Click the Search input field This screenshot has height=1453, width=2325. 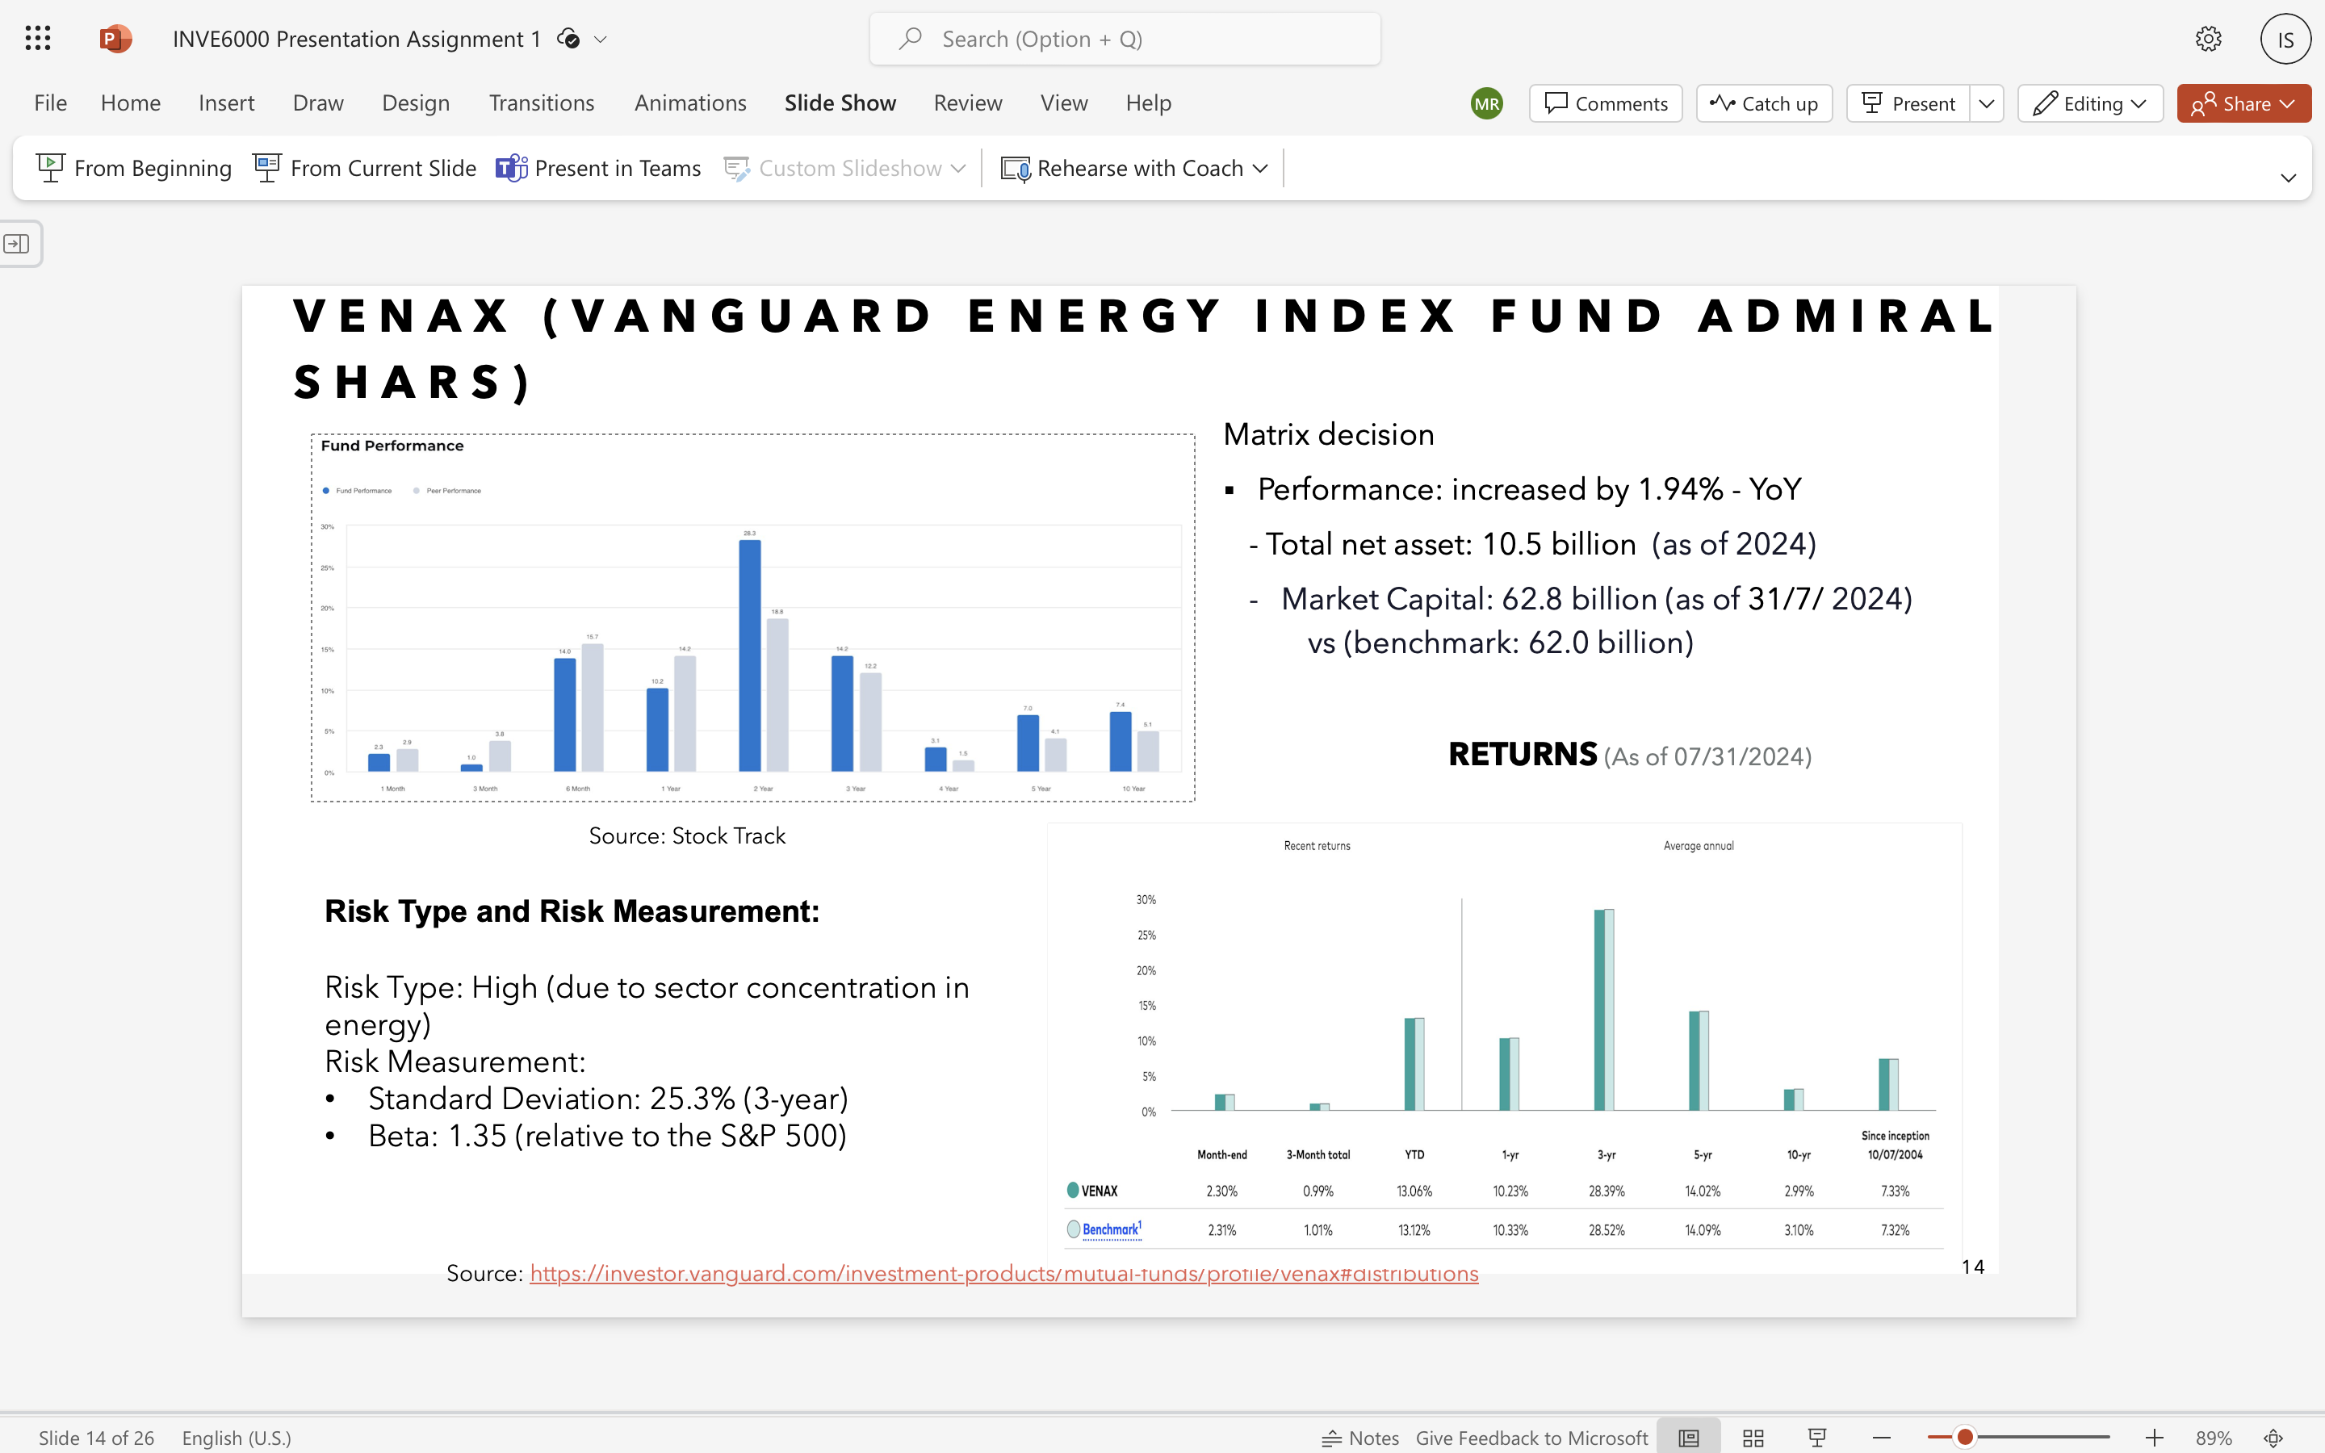[1124, 39]
